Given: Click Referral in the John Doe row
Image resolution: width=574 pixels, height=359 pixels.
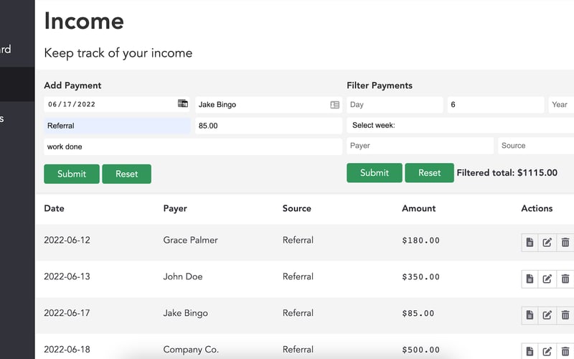Looking at the screenshot, I should tap(298, 276).
